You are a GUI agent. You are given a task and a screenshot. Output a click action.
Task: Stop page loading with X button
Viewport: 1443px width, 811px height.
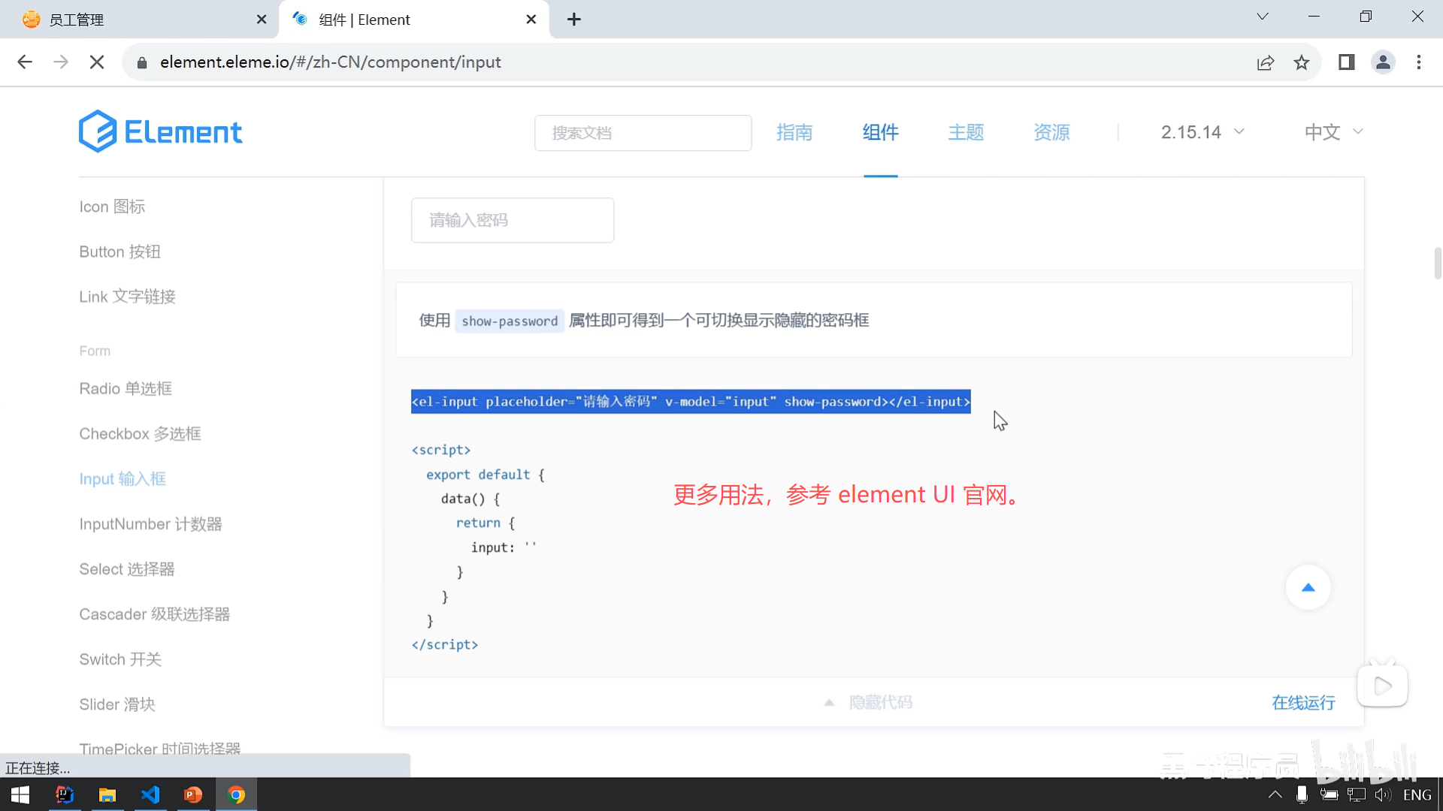point(97,62)
